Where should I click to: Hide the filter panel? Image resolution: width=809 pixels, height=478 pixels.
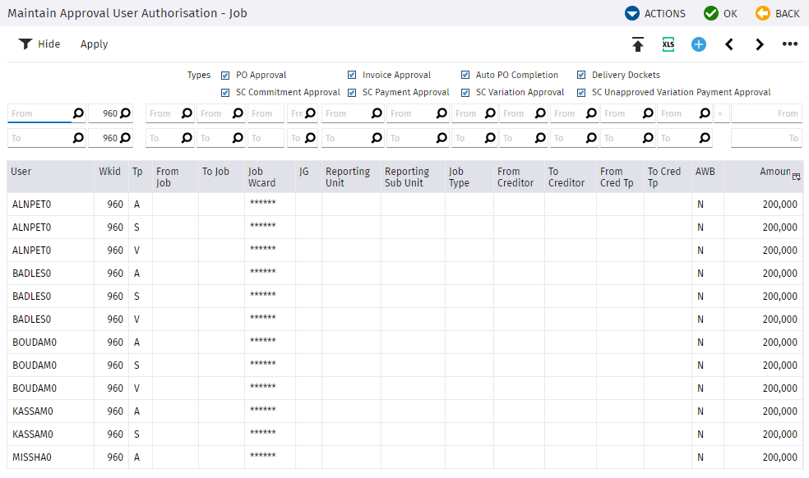[39, 44]
